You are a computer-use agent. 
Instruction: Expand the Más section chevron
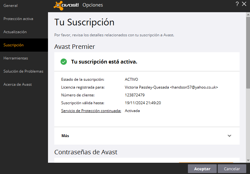click(x=229, y=136)
